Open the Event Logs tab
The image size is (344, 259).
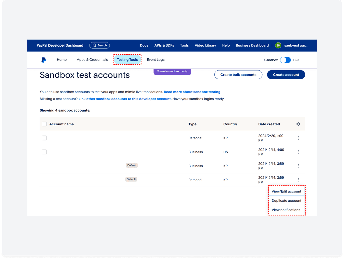coord(156,60)
